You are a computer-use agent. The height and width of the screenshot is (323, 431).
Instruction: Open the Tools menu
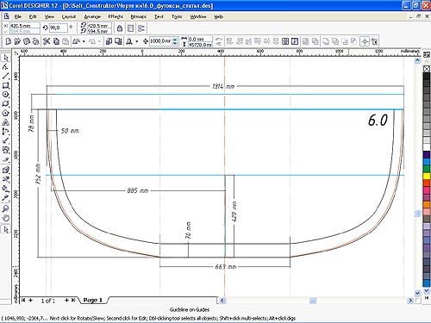point(177,16)
